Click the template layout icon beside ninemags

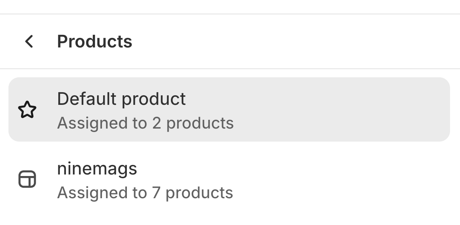tap(27, 179)
